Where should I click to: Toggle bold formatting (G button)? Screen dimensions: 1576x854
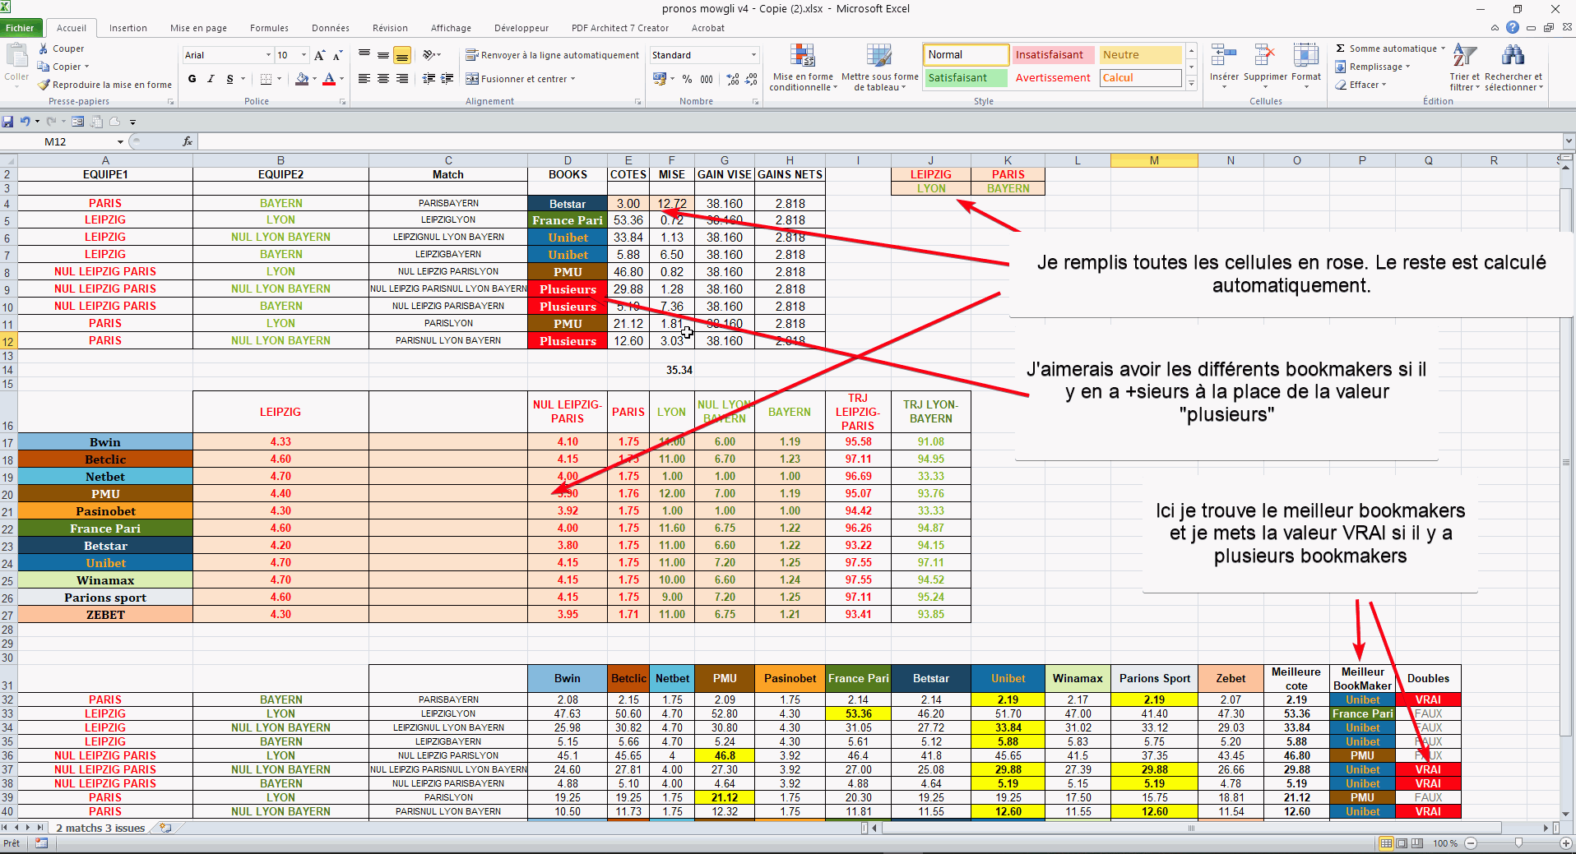click(x=192, y=79)
